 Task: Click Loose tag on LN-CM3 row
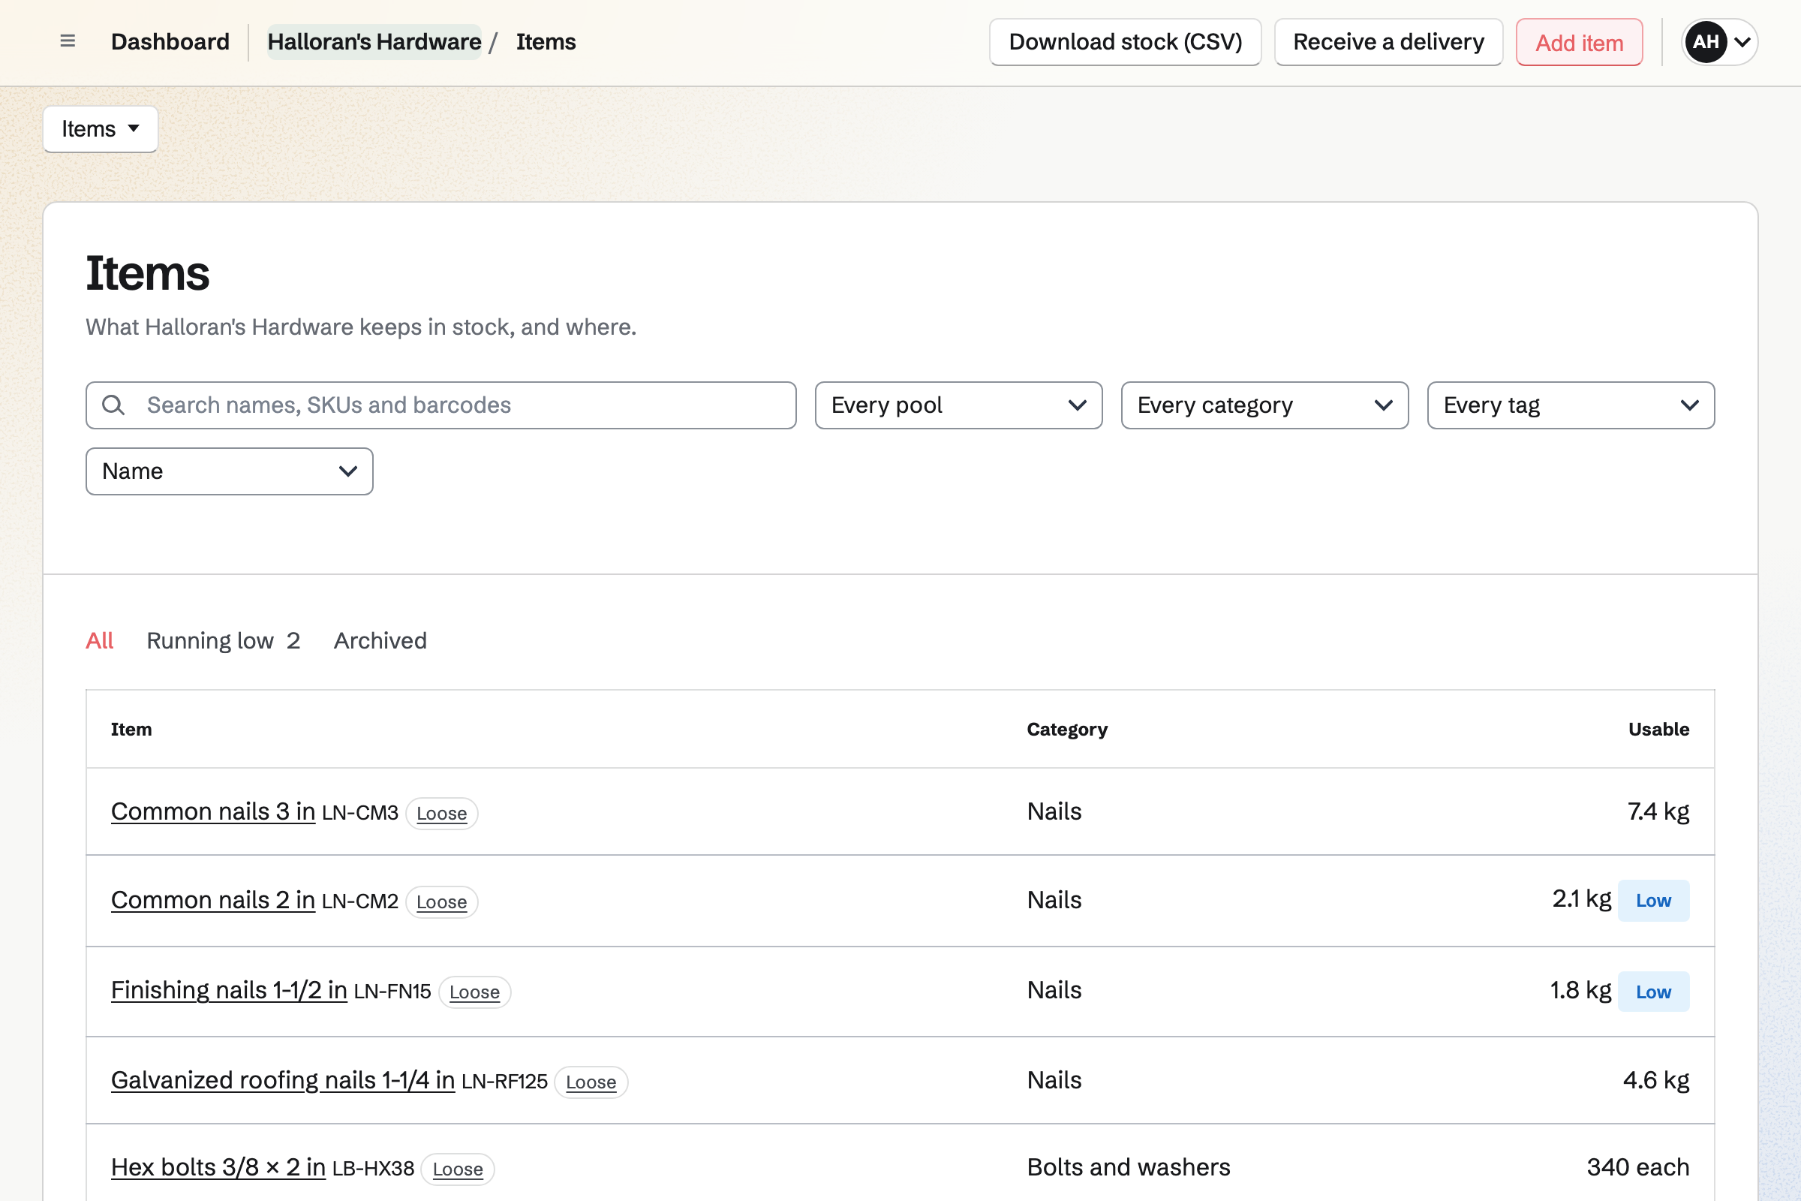pyautogui.click(x=442, y=814)
